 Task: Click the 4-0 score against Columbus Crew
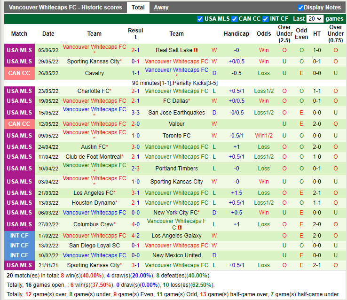[x=135, y=224]
